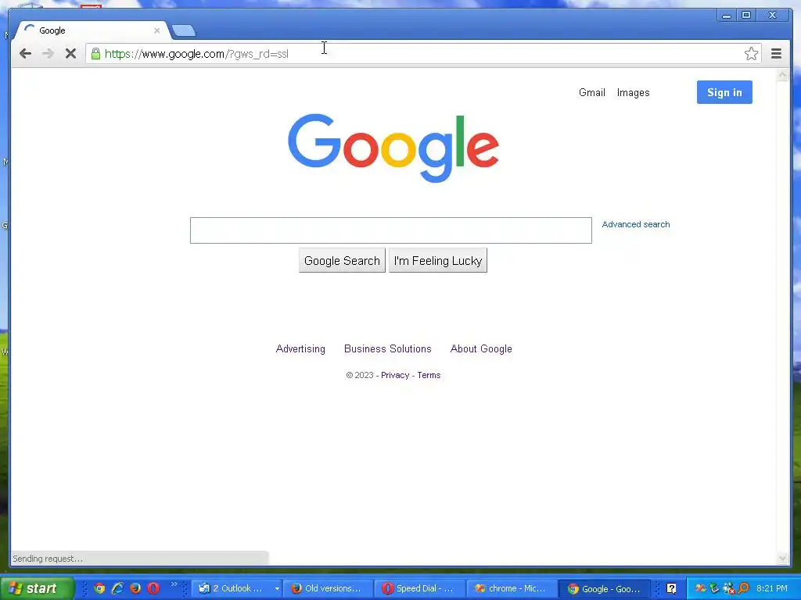Expand the Outlook taskbar group arrow
This screenshot has width=801, height=600.
[277, 588]
